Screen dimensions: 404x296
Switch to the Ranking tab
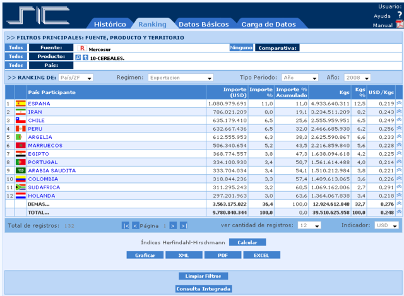152,24
